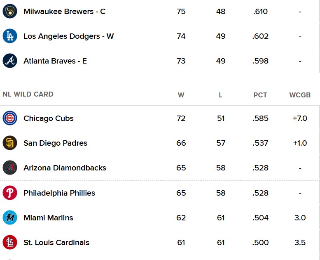Click the Philadelphia Phillies logo icon

click(10, 193)
